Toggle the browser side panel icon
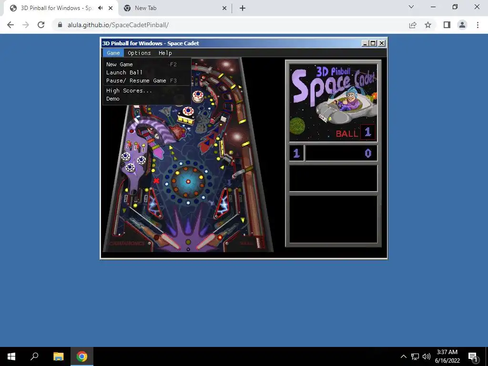The width and height of the screenshot is (488, 366). coord(447,25)
